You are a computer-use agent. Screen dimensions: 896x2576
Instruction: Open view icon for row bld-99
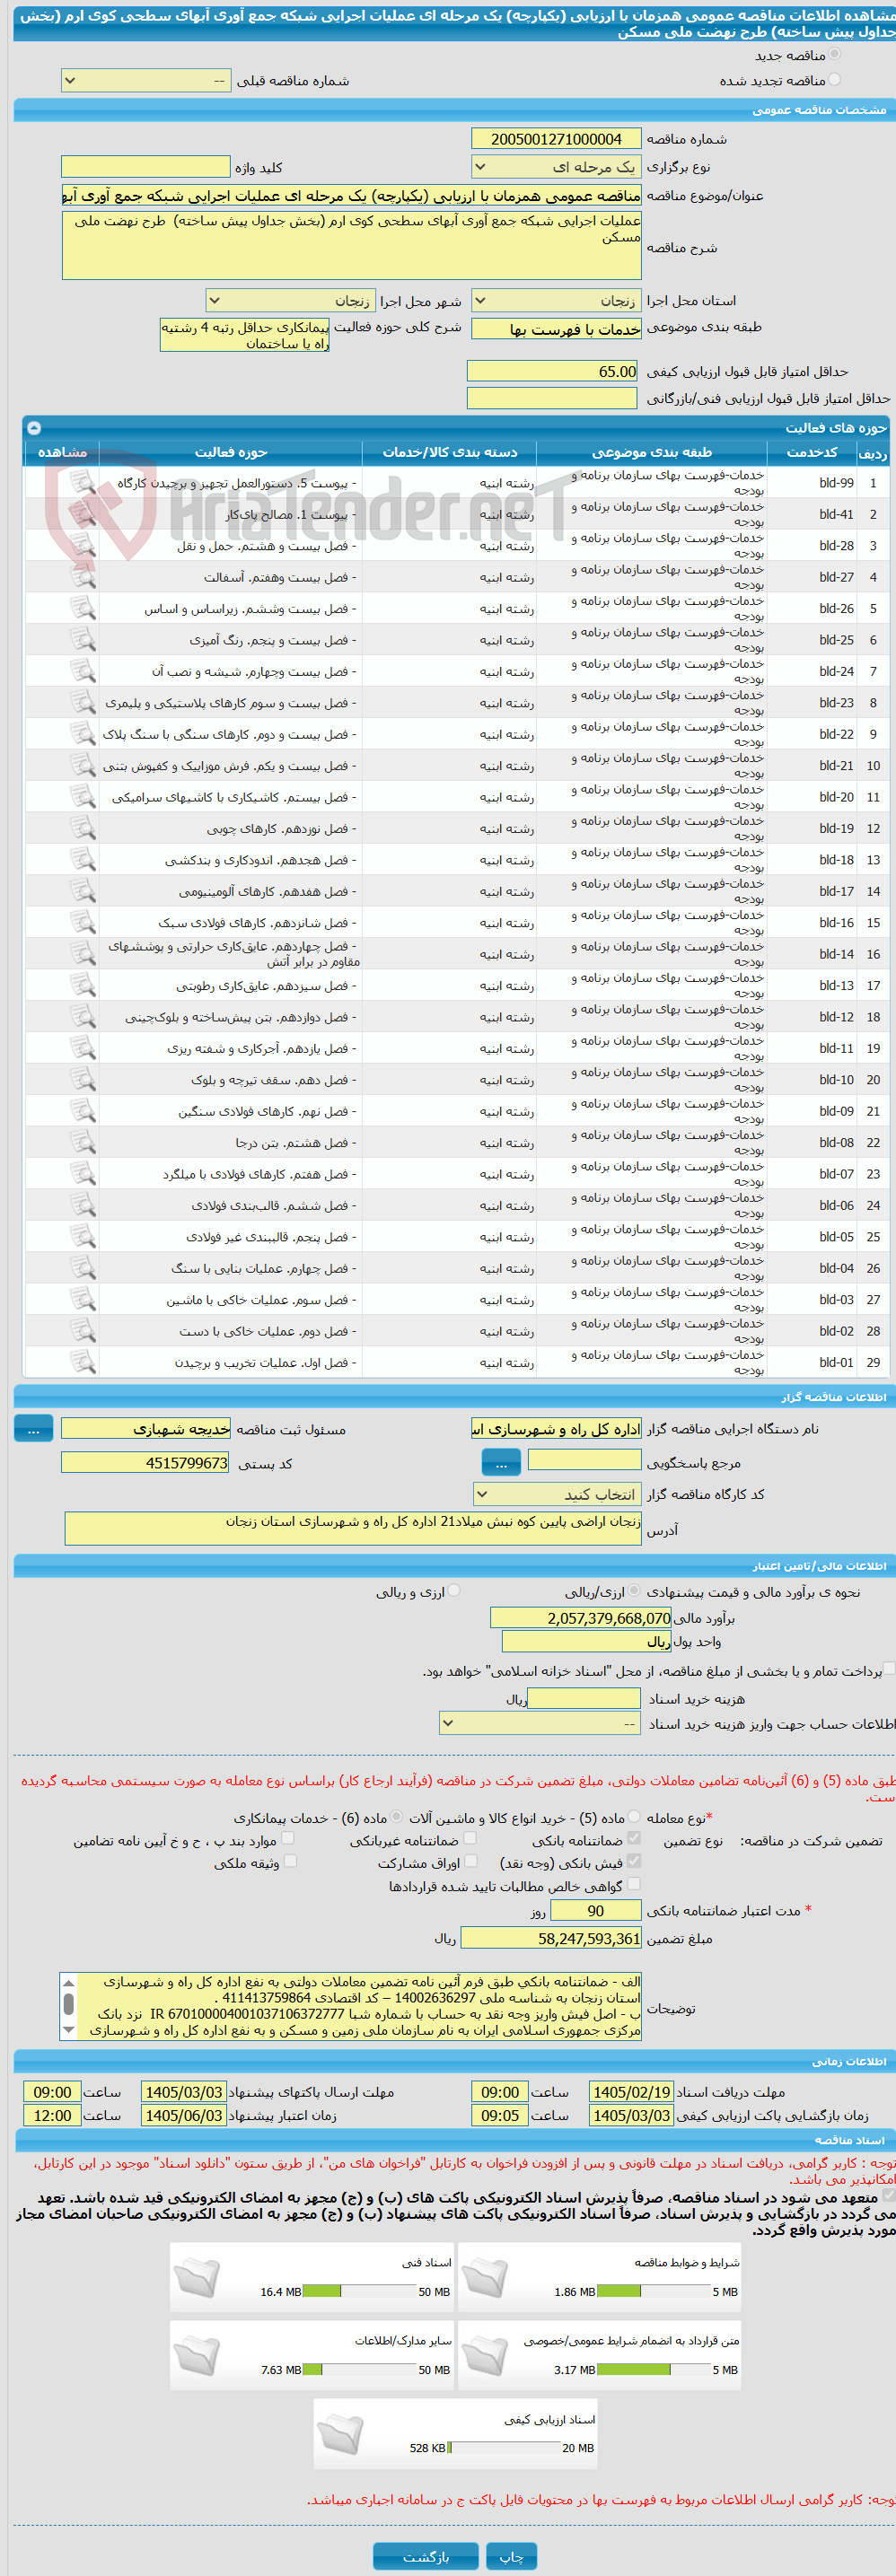click(x=82, y=483)
